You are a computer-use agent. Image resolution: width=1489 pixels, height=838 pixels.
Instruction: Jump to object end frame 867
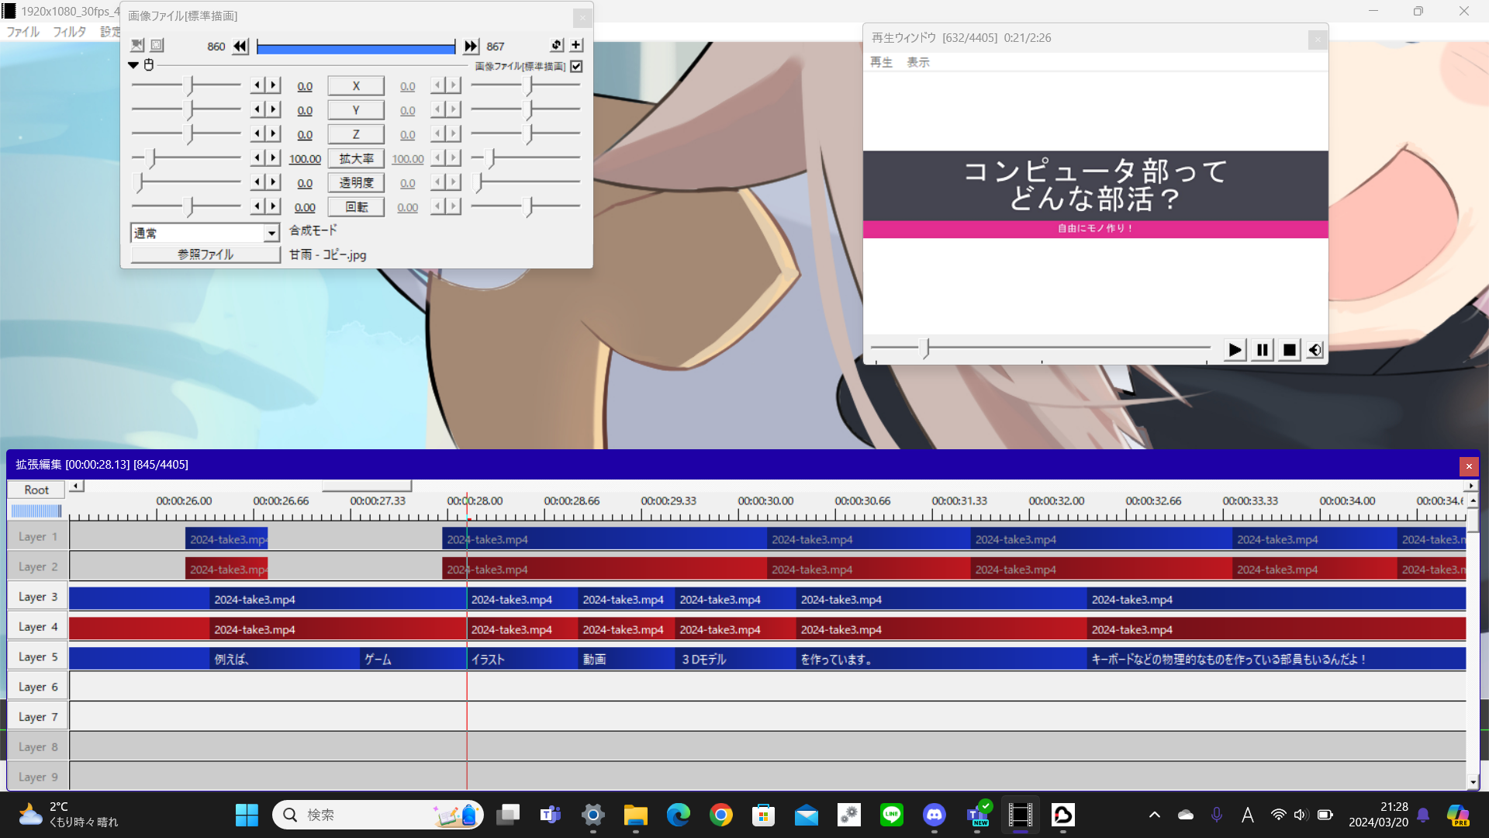471,47
